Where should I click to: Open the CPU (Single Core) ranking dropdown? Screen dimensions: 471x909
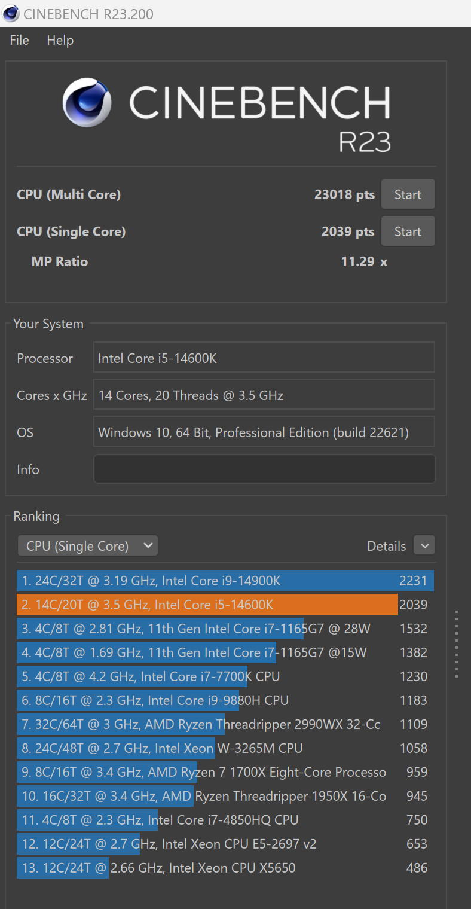coord(87,545)
